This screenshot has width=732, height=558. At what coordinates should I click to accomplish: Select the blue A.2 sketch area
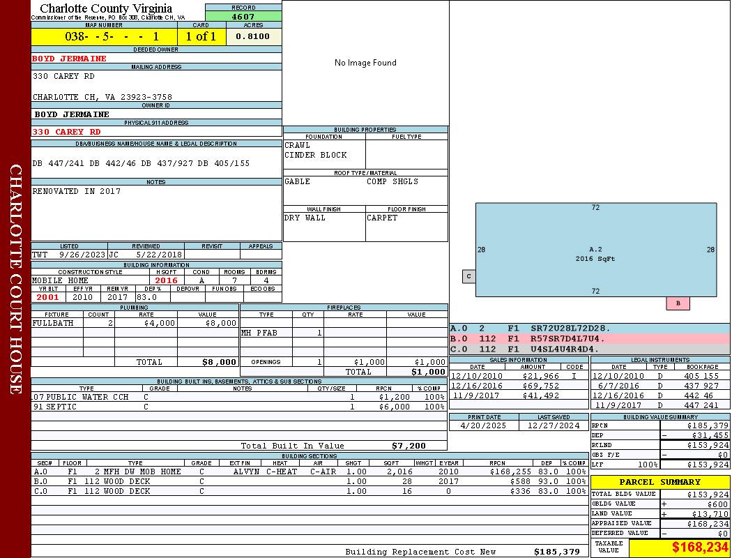point(595,249)
